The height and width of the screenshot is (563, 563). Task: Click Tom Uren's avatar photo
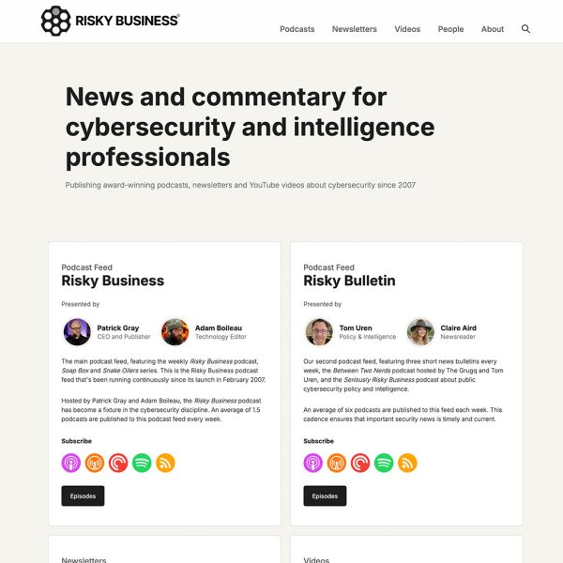tap(319, 332)
